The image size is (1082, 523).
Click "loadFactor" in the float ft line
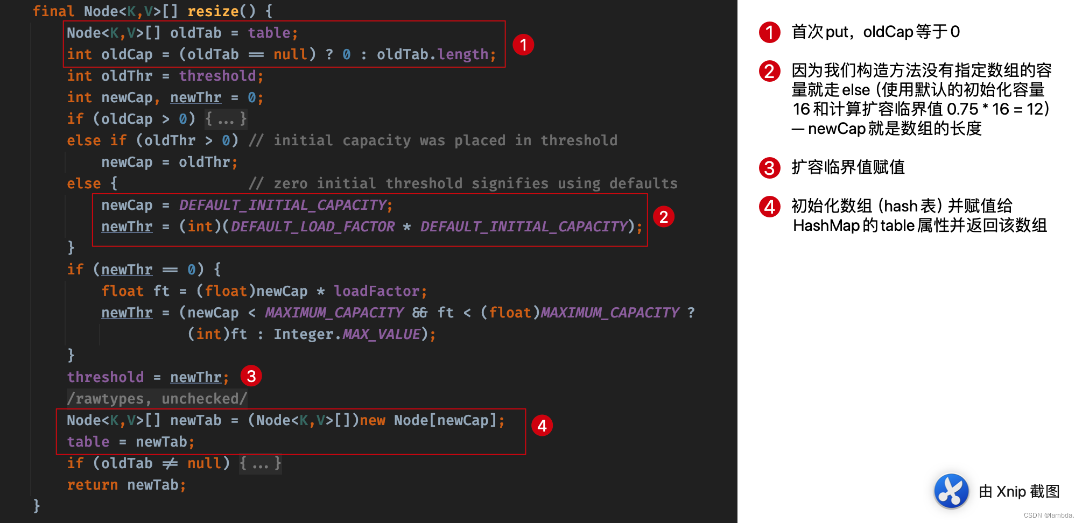pos(377,291)
